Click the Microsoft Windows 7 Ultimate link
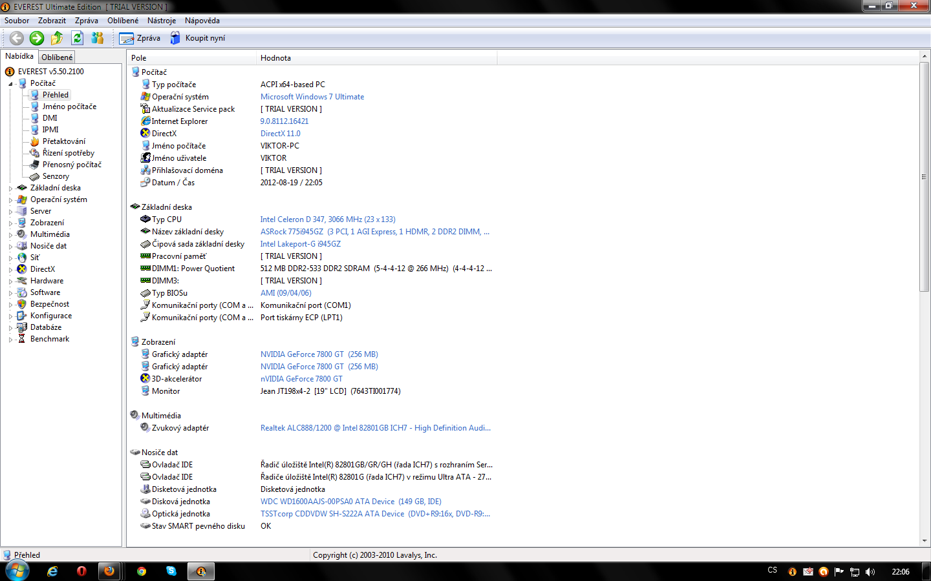The image size is (931, 581). (312, 97)
